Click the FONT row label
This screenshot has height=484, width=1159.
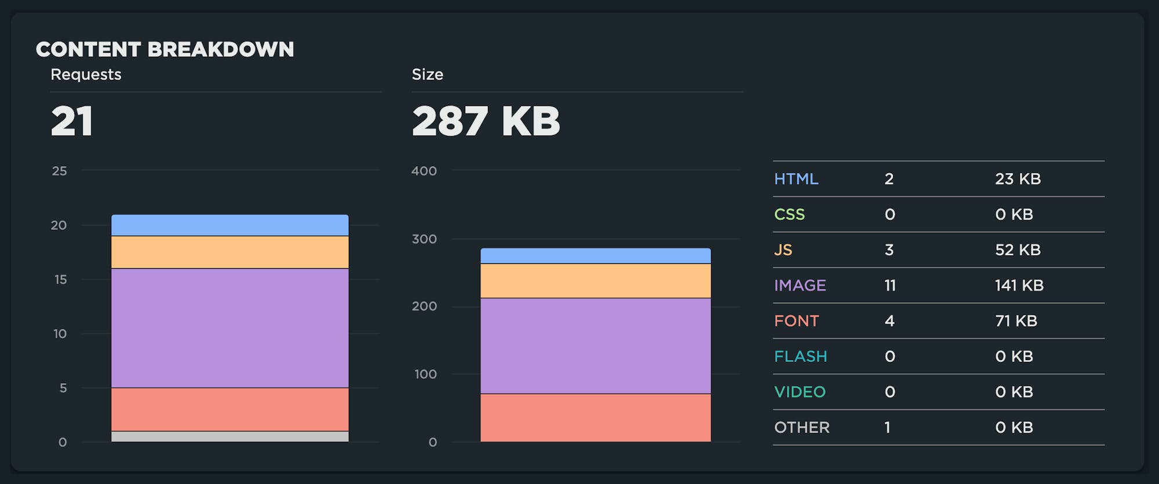tap(796, 321)
